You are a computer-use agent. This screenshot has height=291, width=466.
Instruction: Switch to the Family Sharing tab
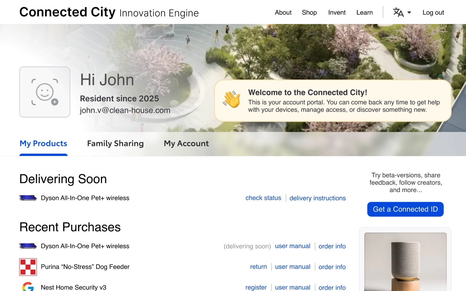pyautogui.click(x=115, y=144)
